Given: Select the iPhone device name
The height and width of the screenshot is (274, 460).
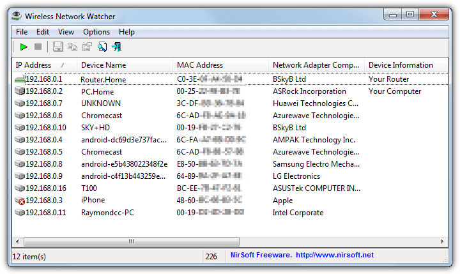Looking at the screenshot, I should (x=93, y=200).
